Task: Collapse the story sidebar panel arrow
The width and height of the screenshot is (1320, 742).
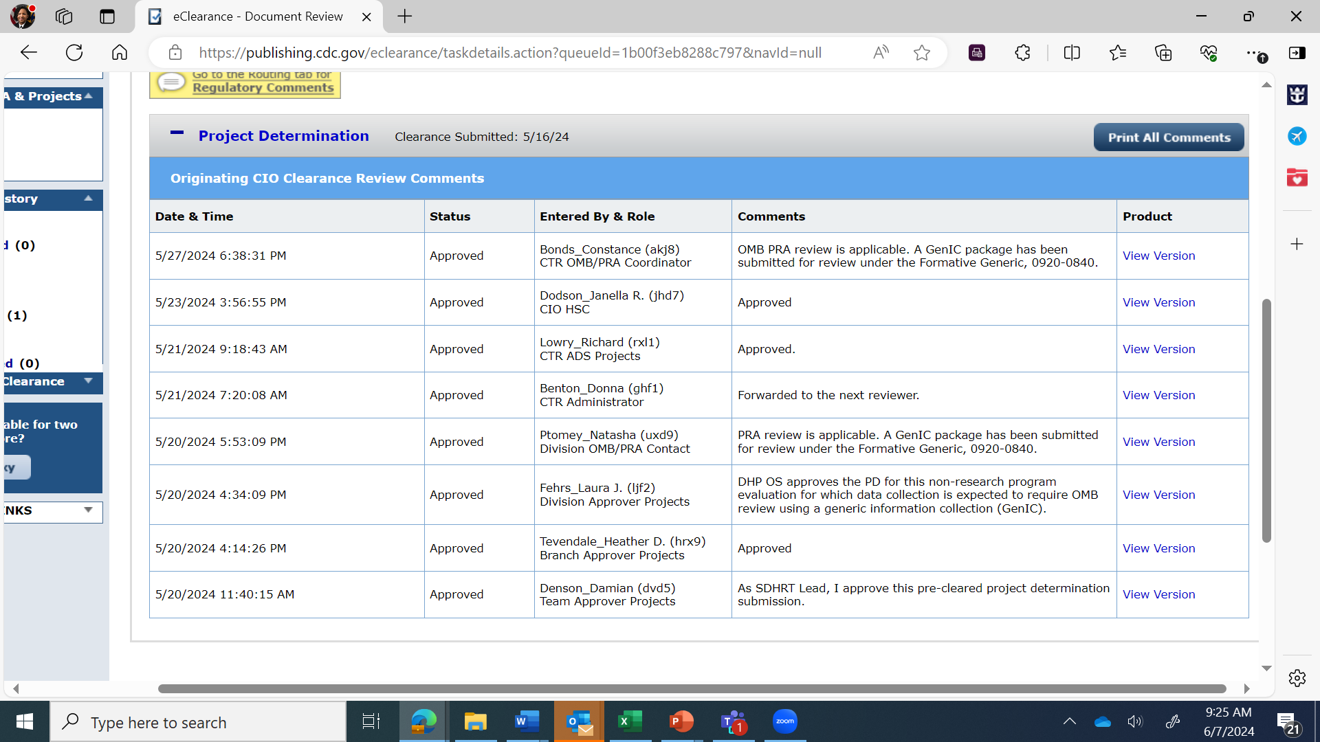Action: click(x=88, y=199)
